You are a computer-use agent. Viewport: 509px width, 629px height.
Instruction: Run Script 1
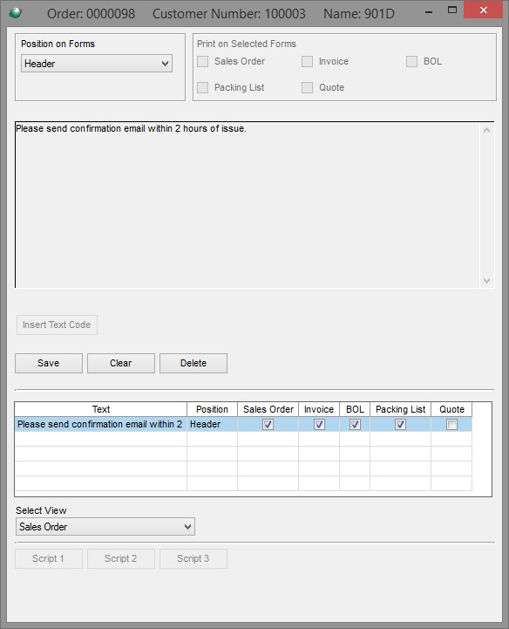pyautogui.click(x=49, y=558)
